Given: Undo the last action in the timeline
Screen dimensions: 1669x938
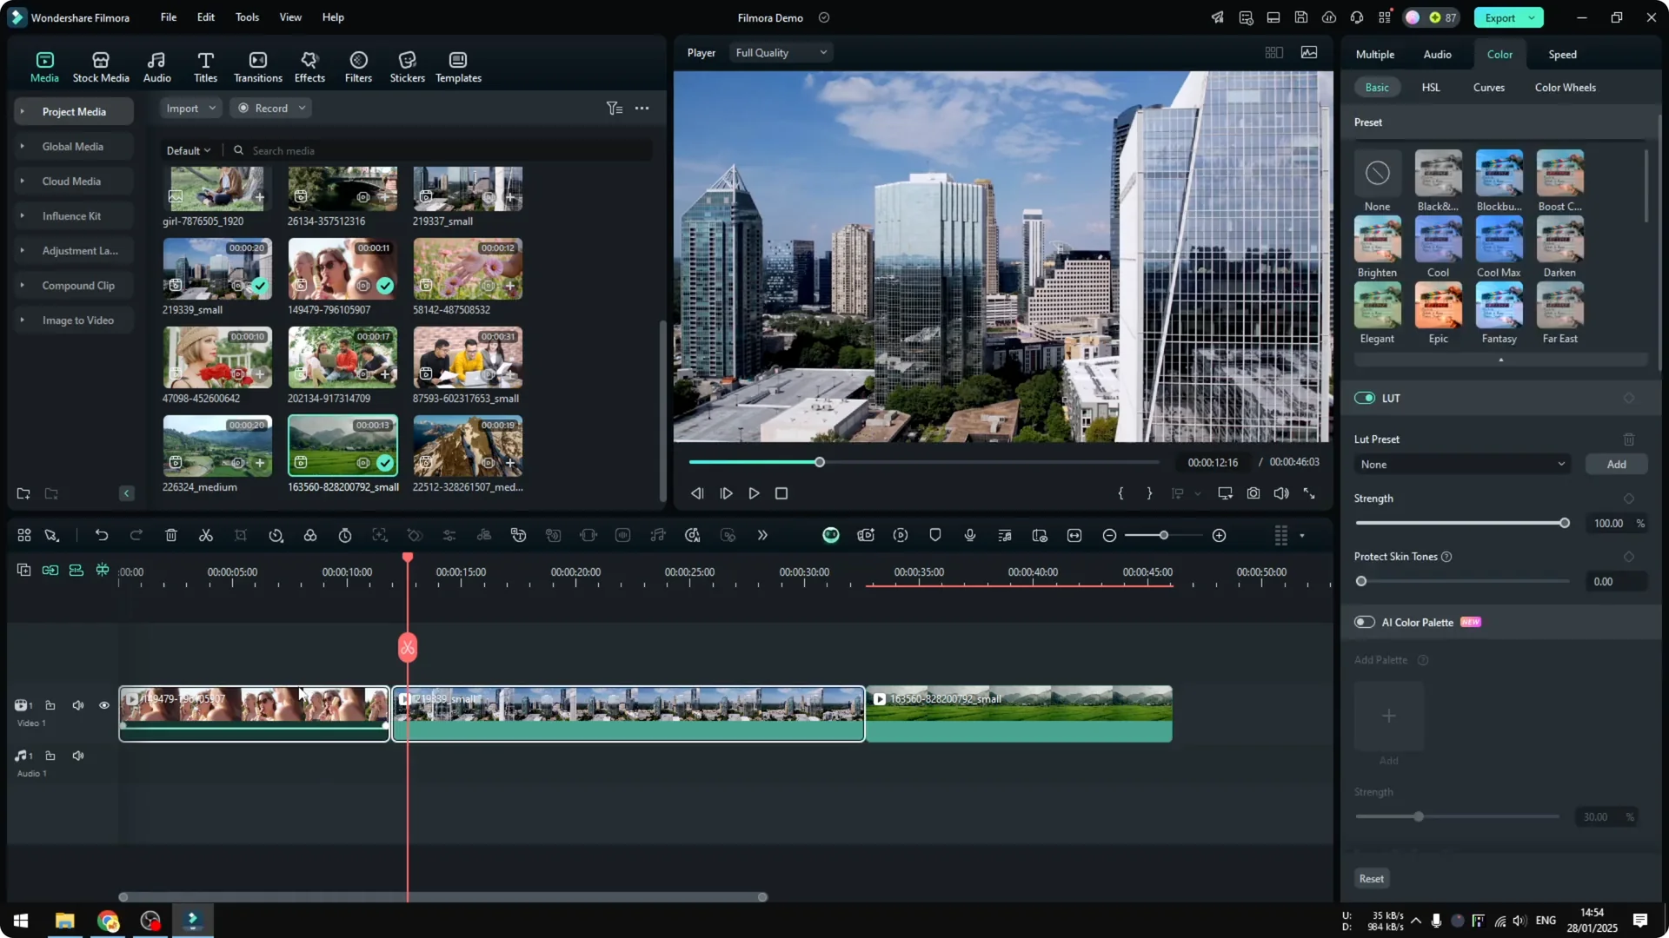Looking at the screenshot, I should coord(102,535).
